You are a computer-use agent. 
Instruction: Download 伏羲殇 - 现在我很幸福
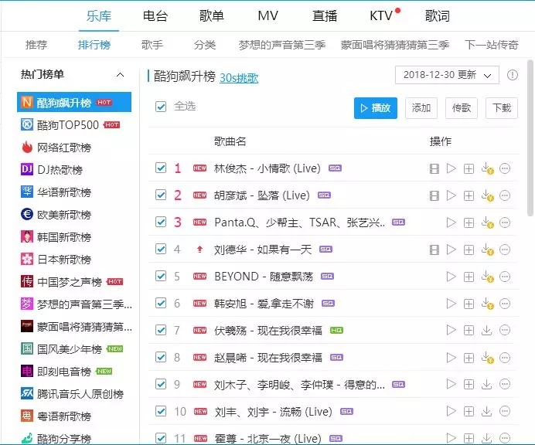click(486, 331)
